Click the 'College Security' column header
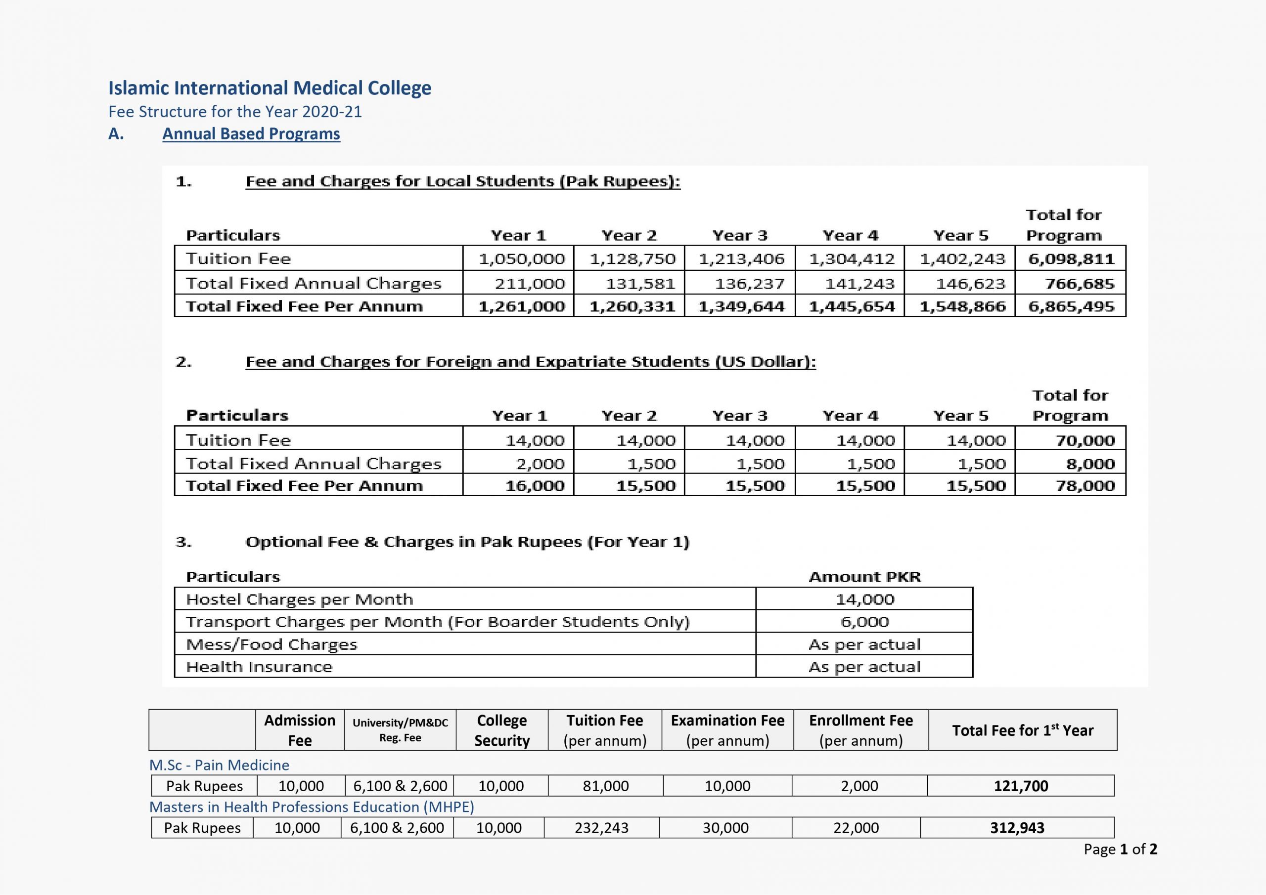This screenshot has width=1266, height=895. pos(502,730)
